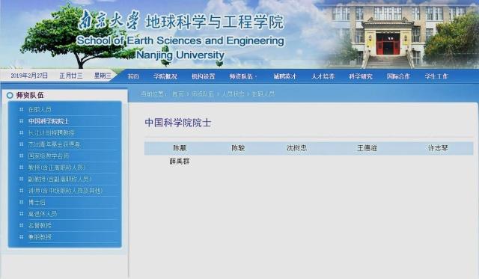479x279 pixels.
Task: Click the weekday text 星期三
Action: [x=103, y=76]
